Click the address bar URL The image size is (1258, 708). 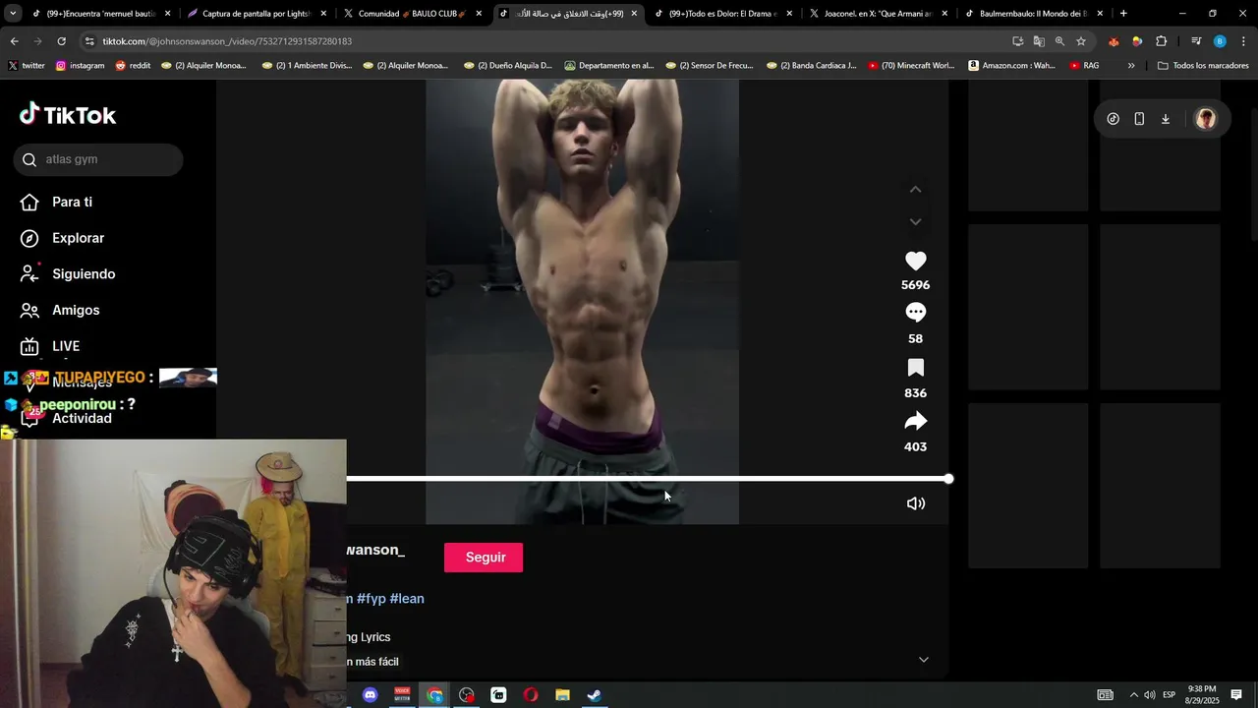click(x=226, y=41)
